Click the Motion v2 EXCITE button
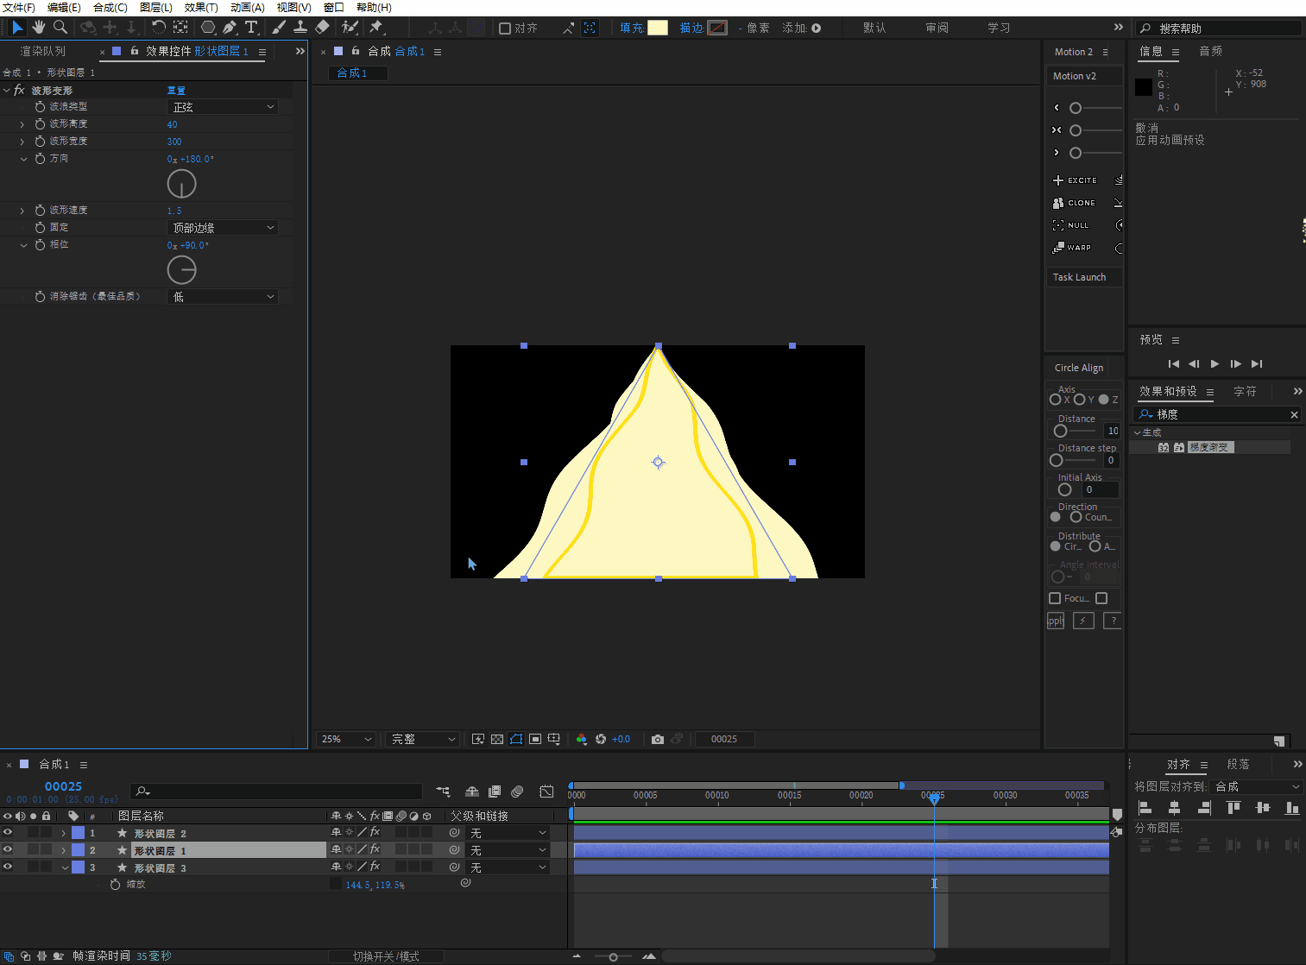 [1076, 180]
